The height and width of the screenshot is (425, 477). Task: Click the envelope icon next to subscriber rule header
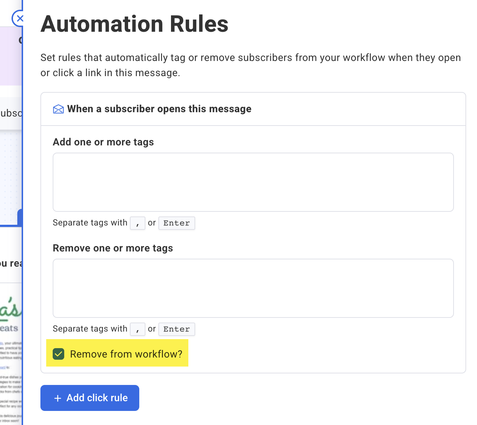[58, 109]
